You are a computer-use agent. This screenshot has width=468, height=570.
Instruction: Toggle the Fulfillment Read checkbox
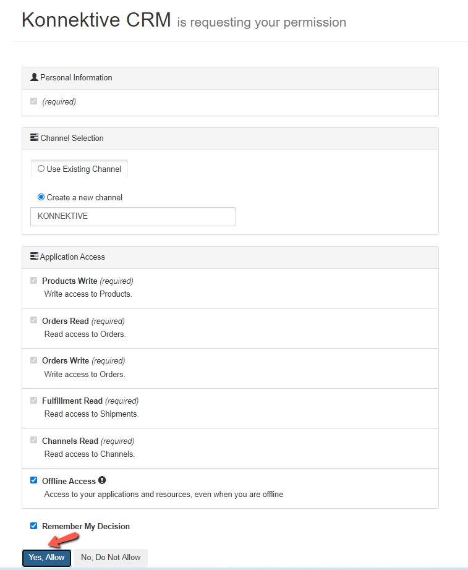click(x=34, y=401)
